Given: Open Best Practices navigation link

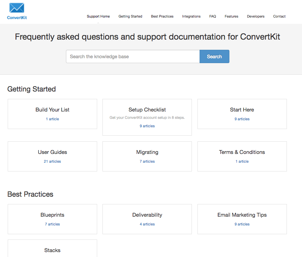Looking at the screenshot, I should tap(162, 16).
